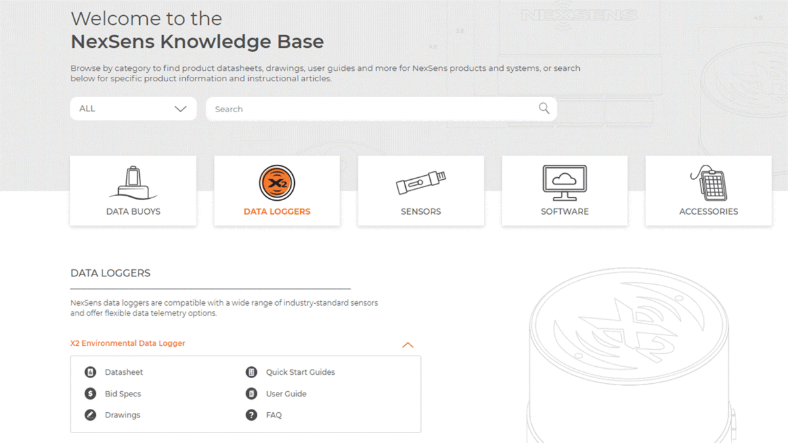
Task: Open the Accessories solar panel icon
Action: [x=709, y=182]
